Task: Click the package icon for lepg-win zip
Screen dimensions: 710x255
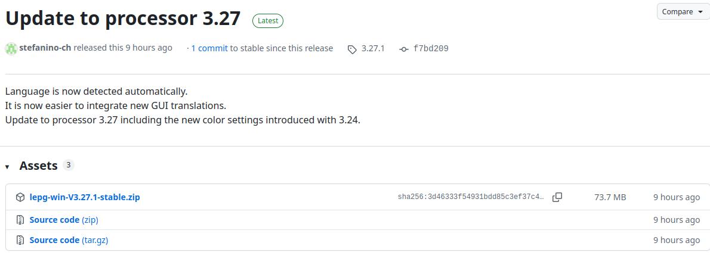Action: (20, 197)
